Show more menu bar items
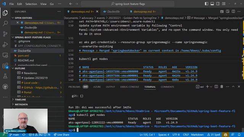The image size is (244, 137). point(59,4)
